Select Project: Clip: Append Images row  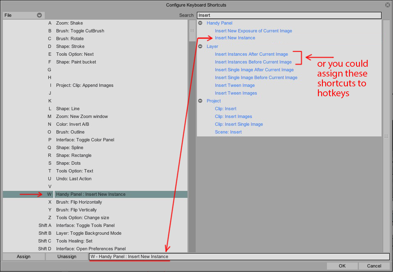95,85
